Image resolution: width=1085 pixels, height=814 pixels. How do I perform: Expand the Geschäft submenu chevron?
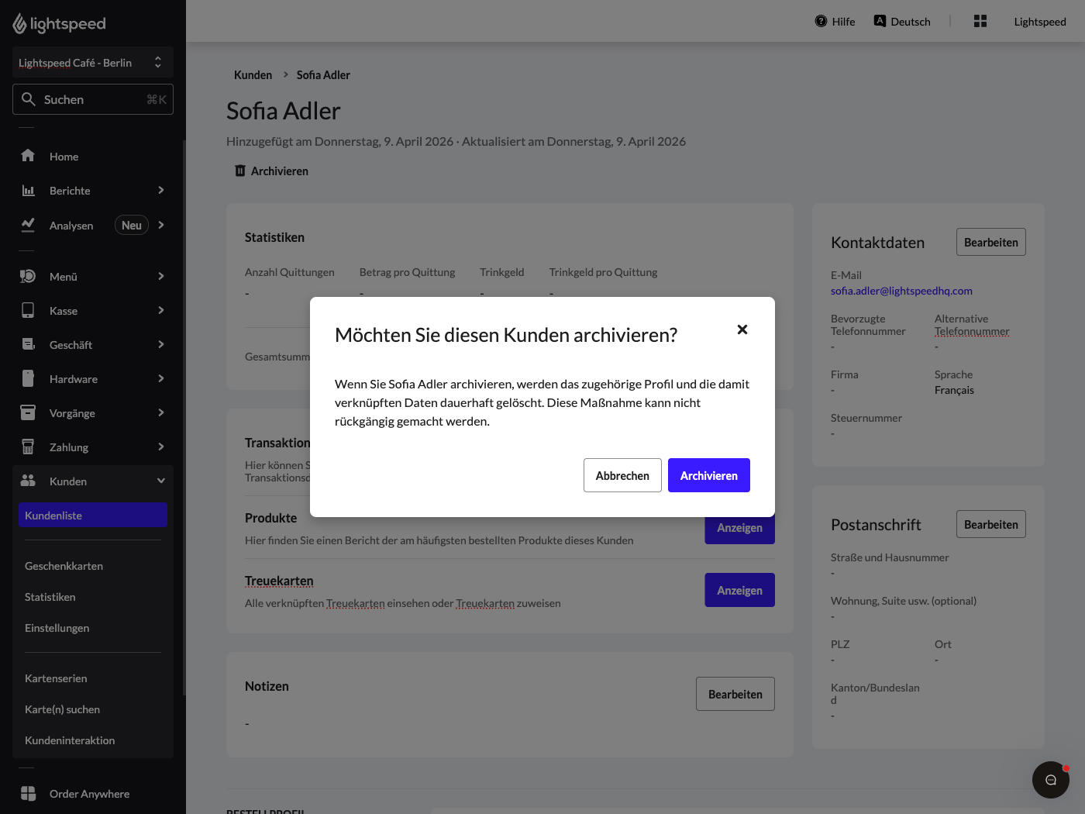(161, 344)
